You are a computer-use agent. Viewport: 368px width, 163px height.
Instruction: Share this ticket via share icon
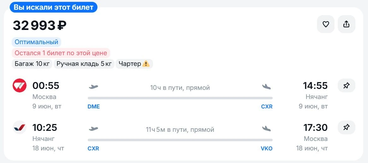click(x=347, y=24)
